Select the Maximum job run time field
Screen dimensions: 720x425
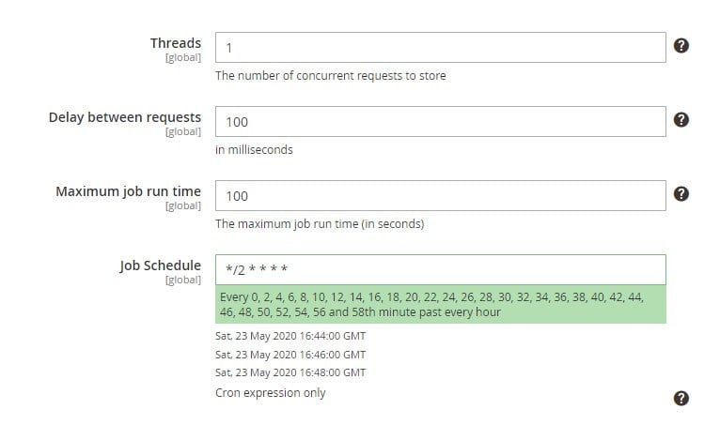[440, 196]
